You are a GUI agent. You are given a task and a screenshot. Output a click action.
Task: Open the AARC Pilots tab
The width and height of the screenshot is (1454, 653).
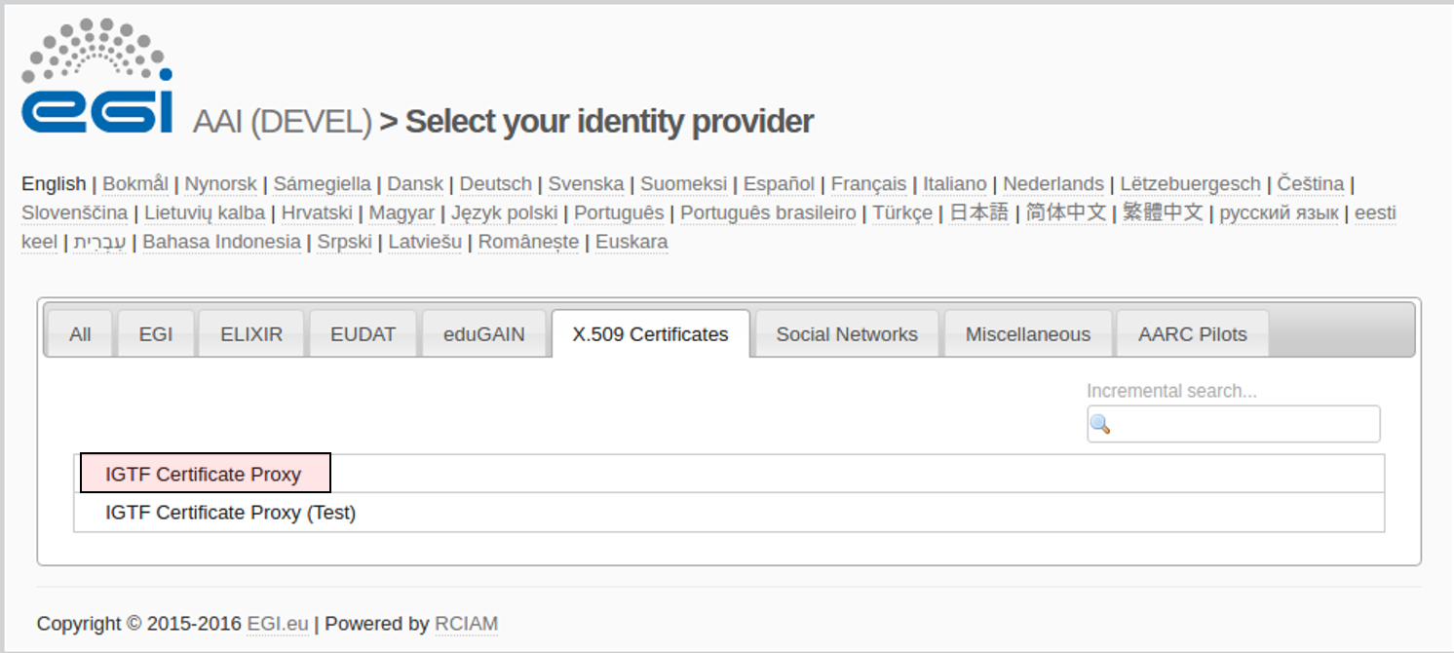point(1193,334)
